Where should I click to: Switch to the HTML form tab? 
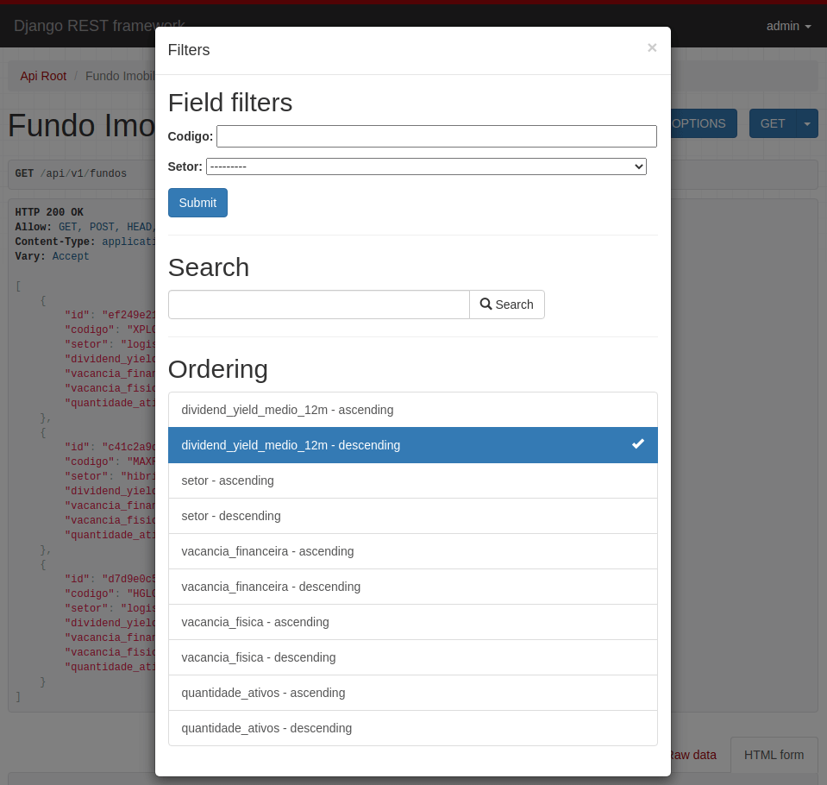pos(774,755)
